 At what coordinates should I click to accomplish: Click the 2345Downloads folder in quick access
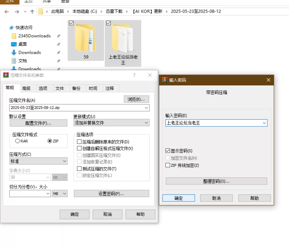point(34,36)
